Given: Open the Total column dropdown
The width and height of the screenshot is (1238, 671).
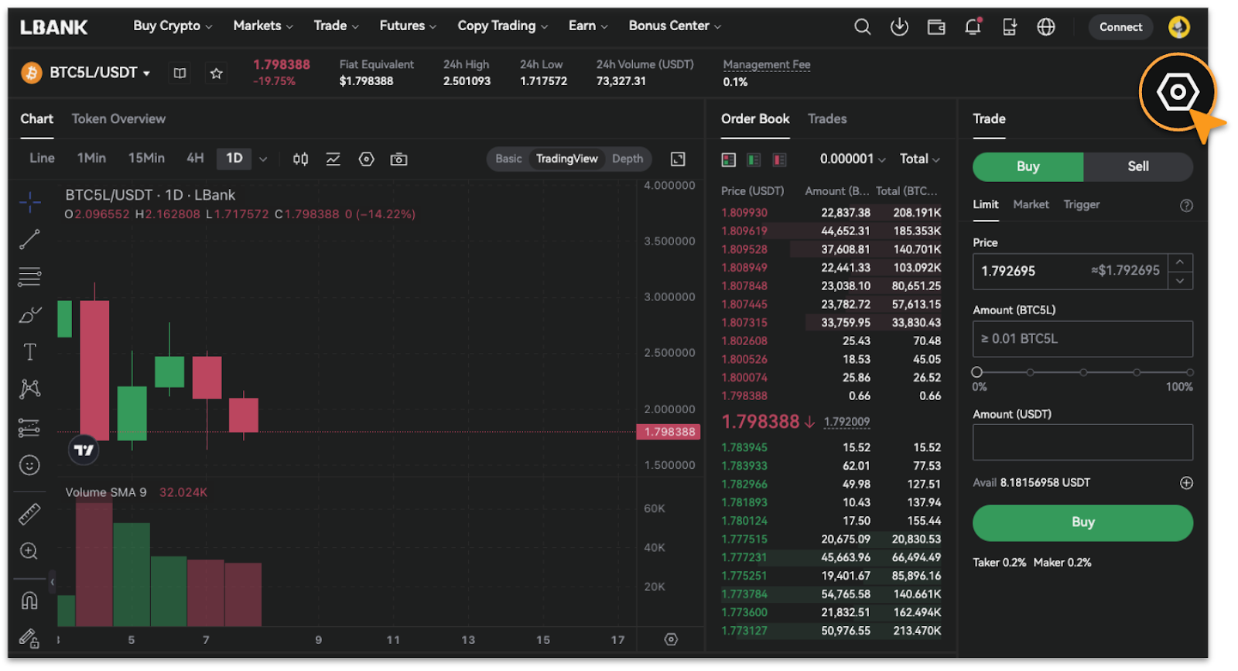Looking at the screenshot, I should pos(920,159).
